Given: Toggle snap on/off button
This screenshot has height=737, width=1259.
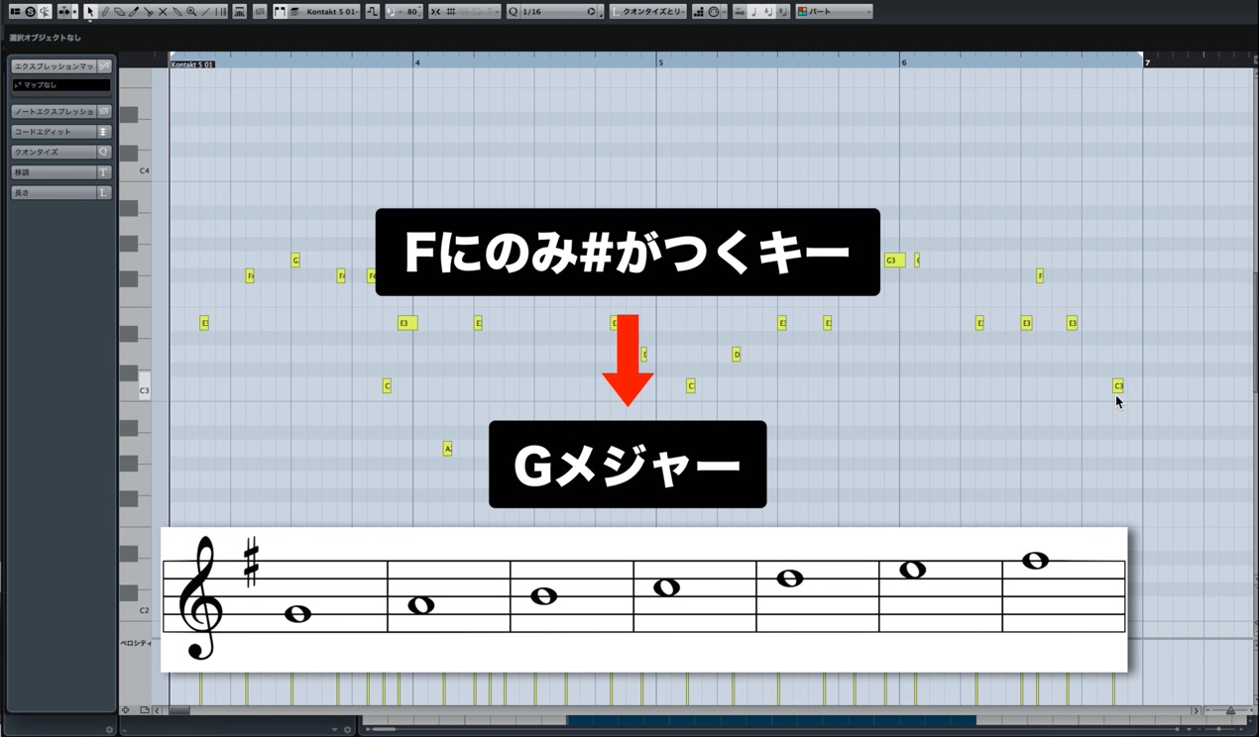Looking at the screenshot, I should 434,12.
